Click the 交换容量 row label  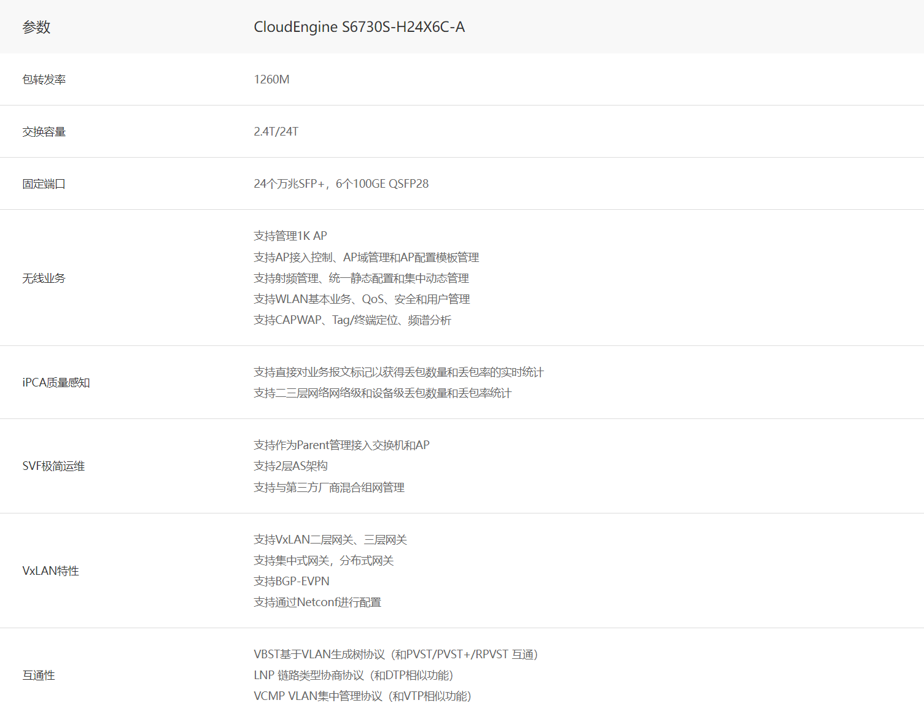(x=44, y=132)
